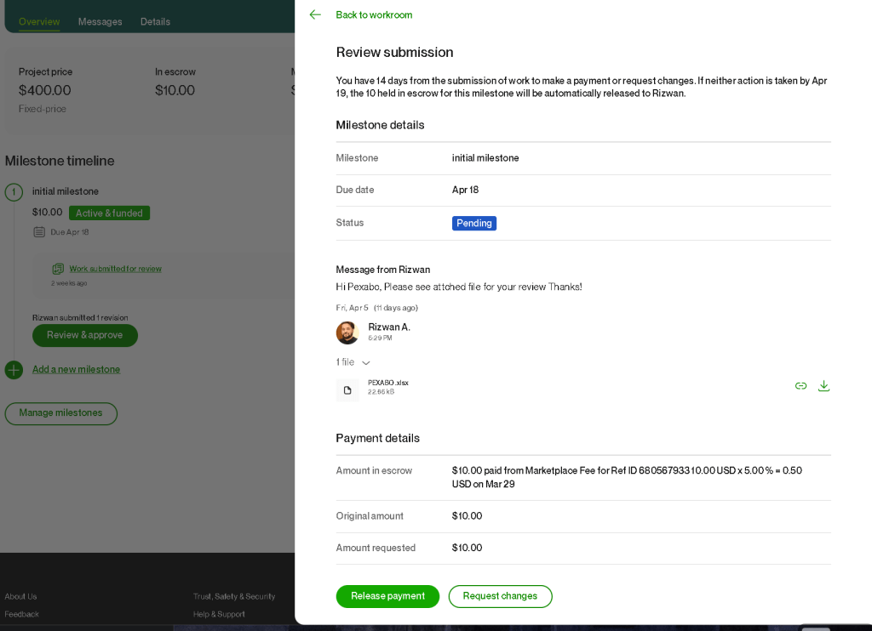Open Trust, Safety & Security link
Image resolution: width=872 pixels, height=631 pixels.
[234, 597]
